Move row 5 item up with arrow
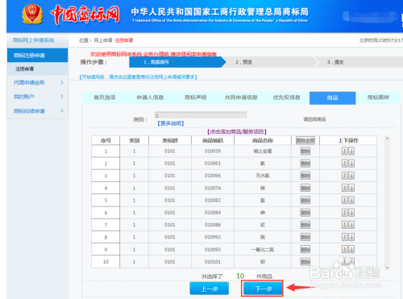 point(345,200)
